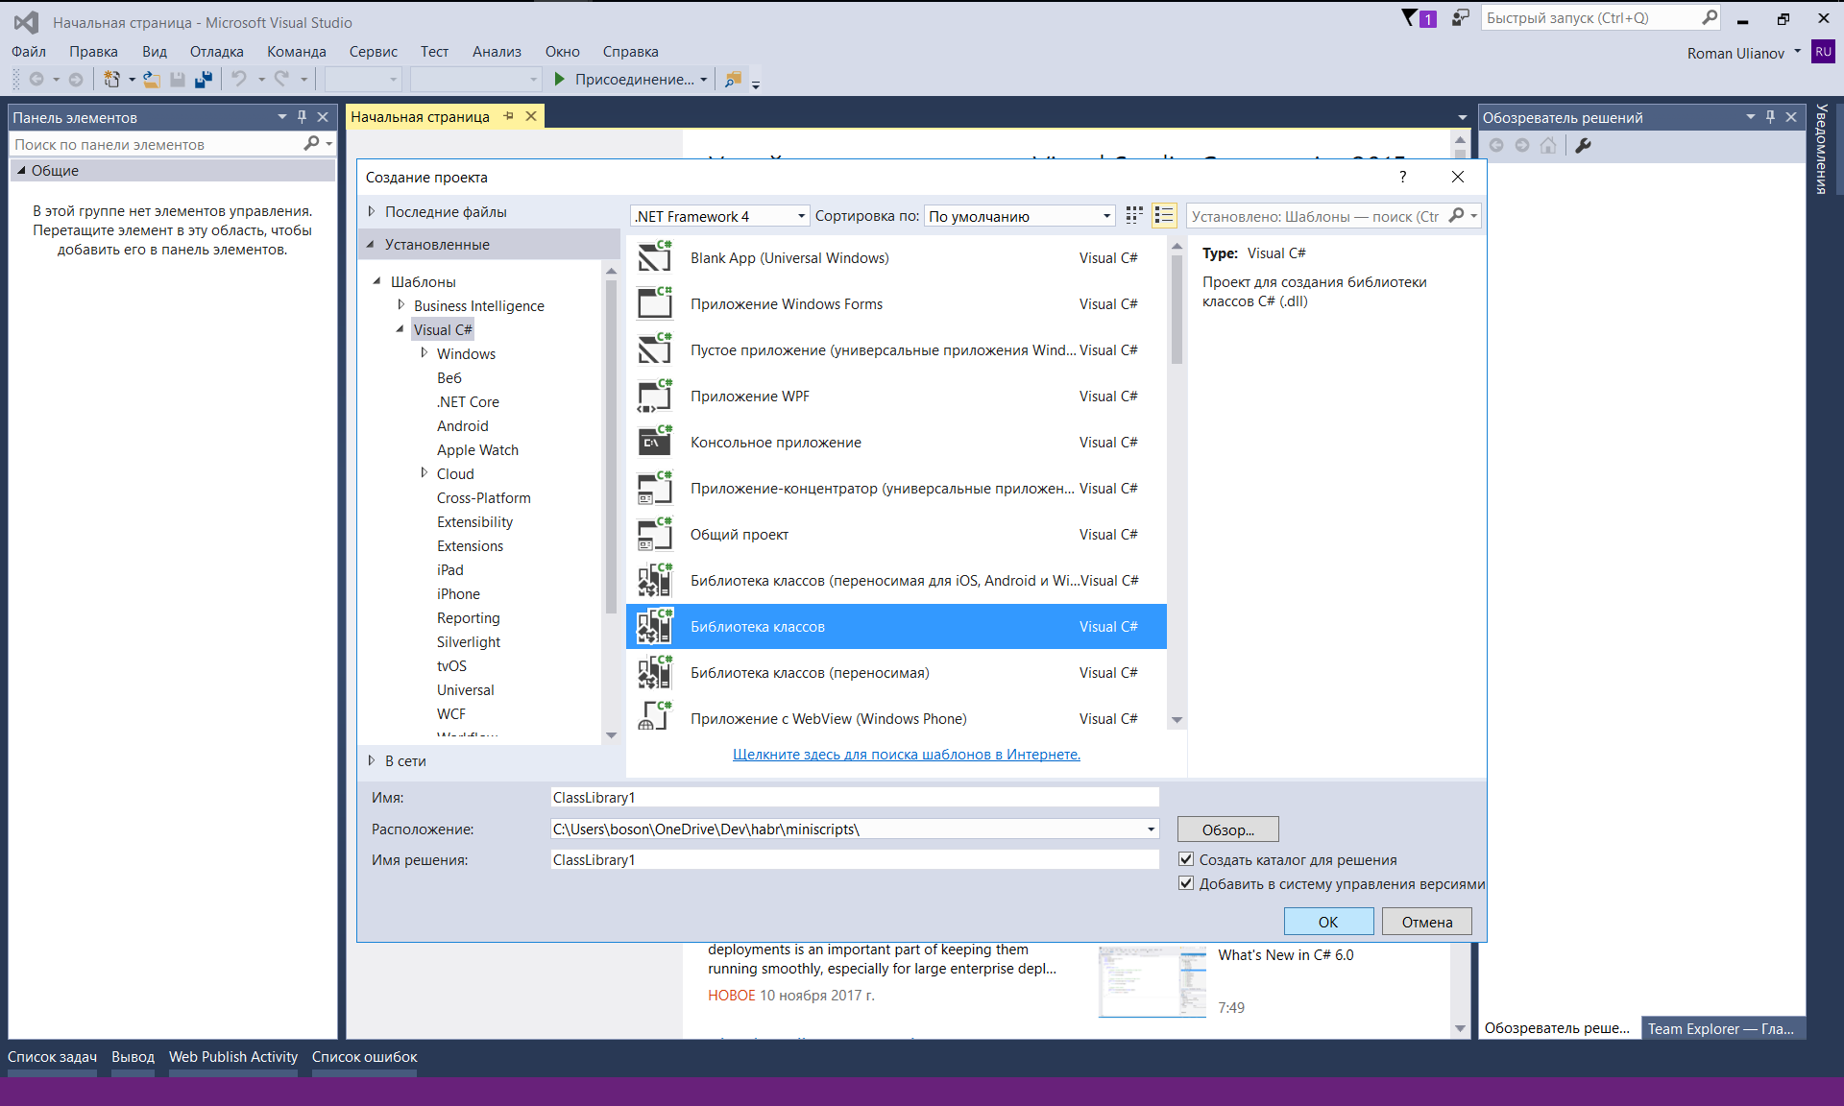Pin the Toolbox panel with pushpin icon
The width and height of the screenshot is (1844, 1106).
[x=302, y=117]
